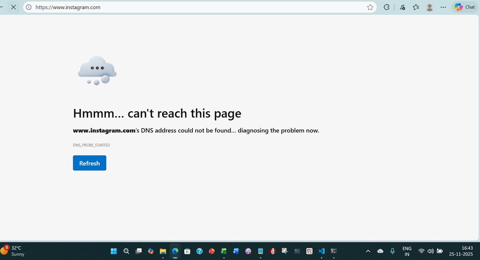
Task: Open the weather widget showing 32°C Sunny
Action: coord(13,251)
